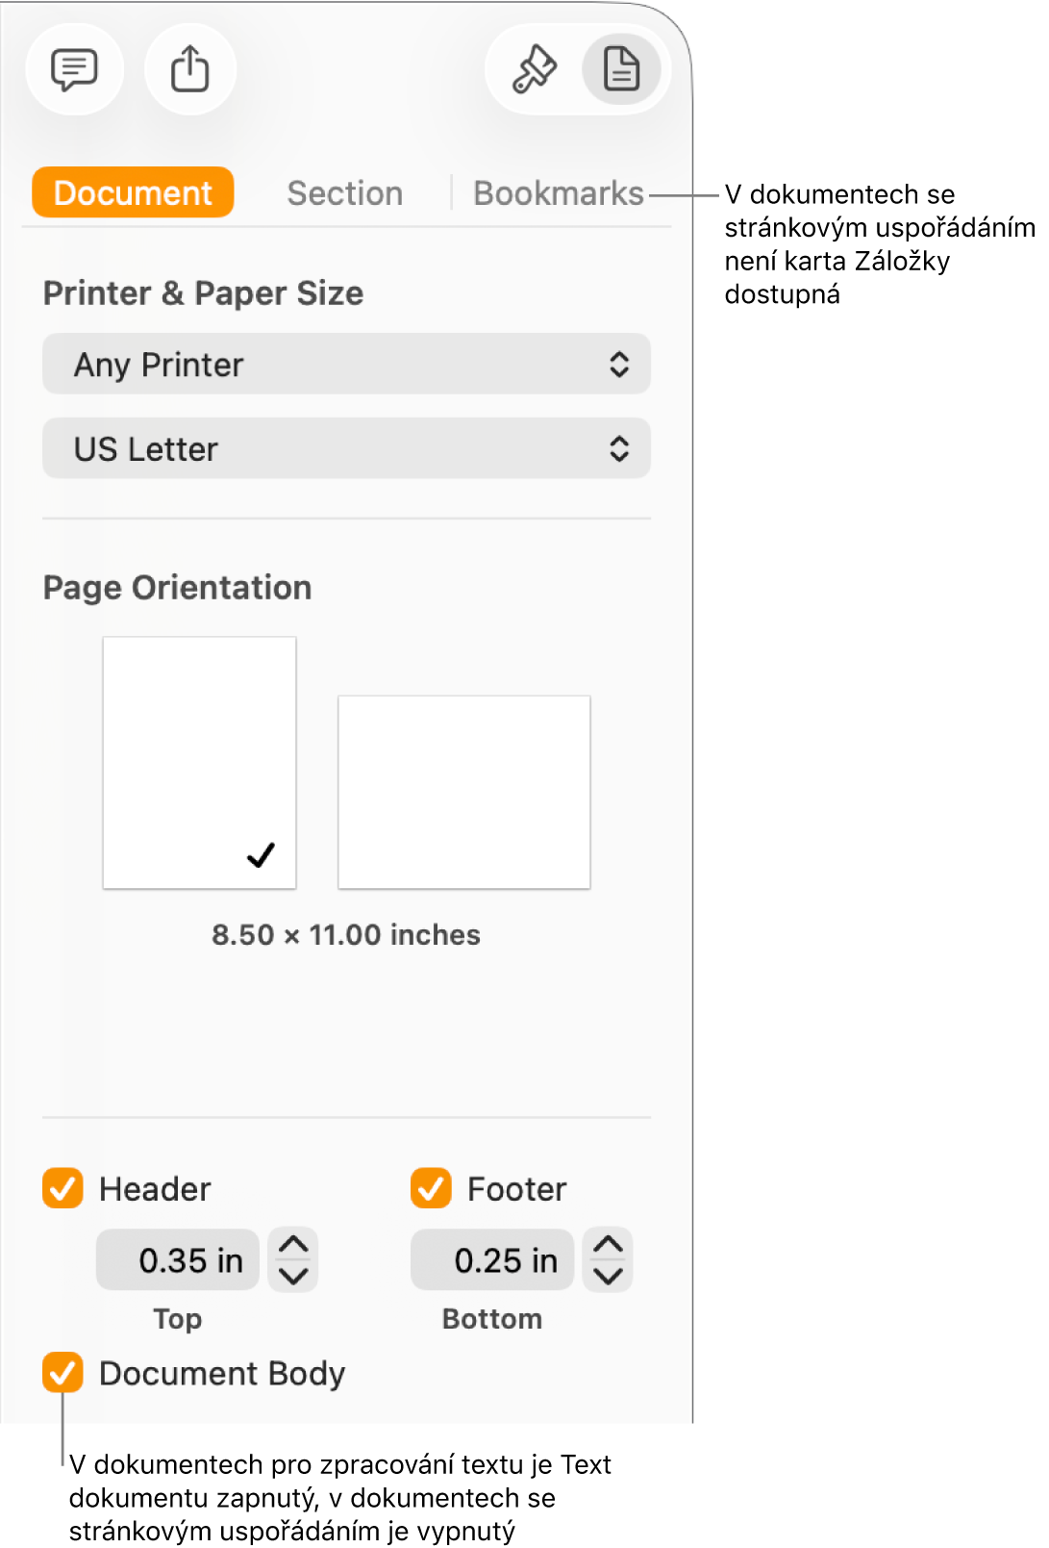Expand the US Letter paper size menu

[x=346, y=448]
